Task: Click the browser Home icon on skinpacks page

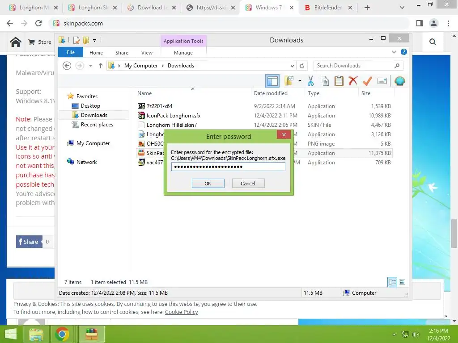Action: pyautogui.click(x=16, y=42)
